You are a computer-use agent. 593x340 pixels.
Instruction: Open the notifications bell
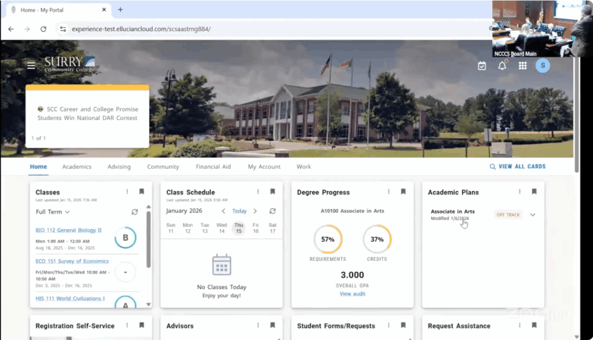tap(502, 66)
